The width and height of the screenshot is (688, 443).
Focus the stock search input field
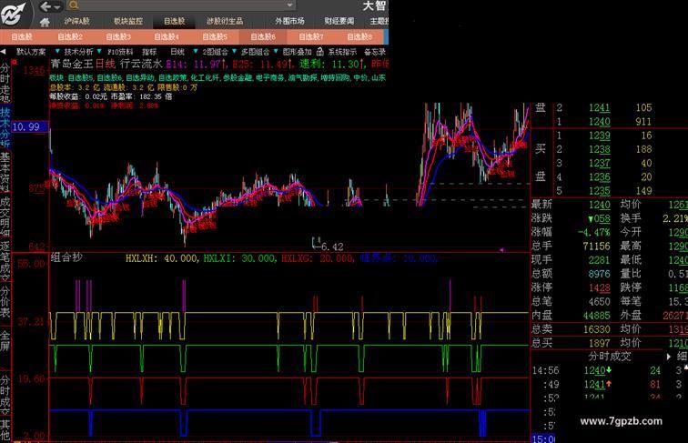click(x=182, y=5)
